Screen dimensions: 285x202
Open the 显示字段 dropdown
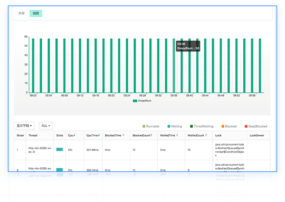tap(24, 126)
